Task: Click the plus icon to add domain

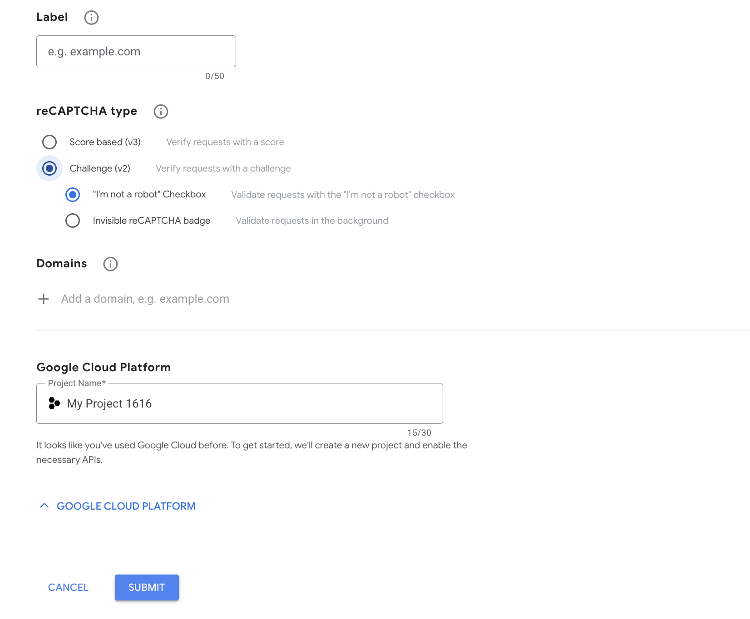Action: coord(44,299)
